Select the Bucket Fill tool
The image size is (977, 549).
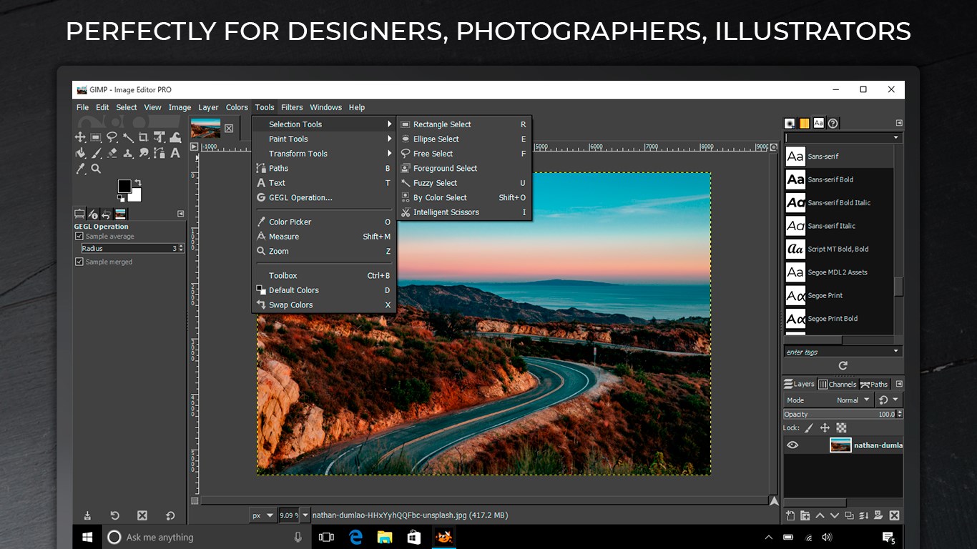click(80, 153)
